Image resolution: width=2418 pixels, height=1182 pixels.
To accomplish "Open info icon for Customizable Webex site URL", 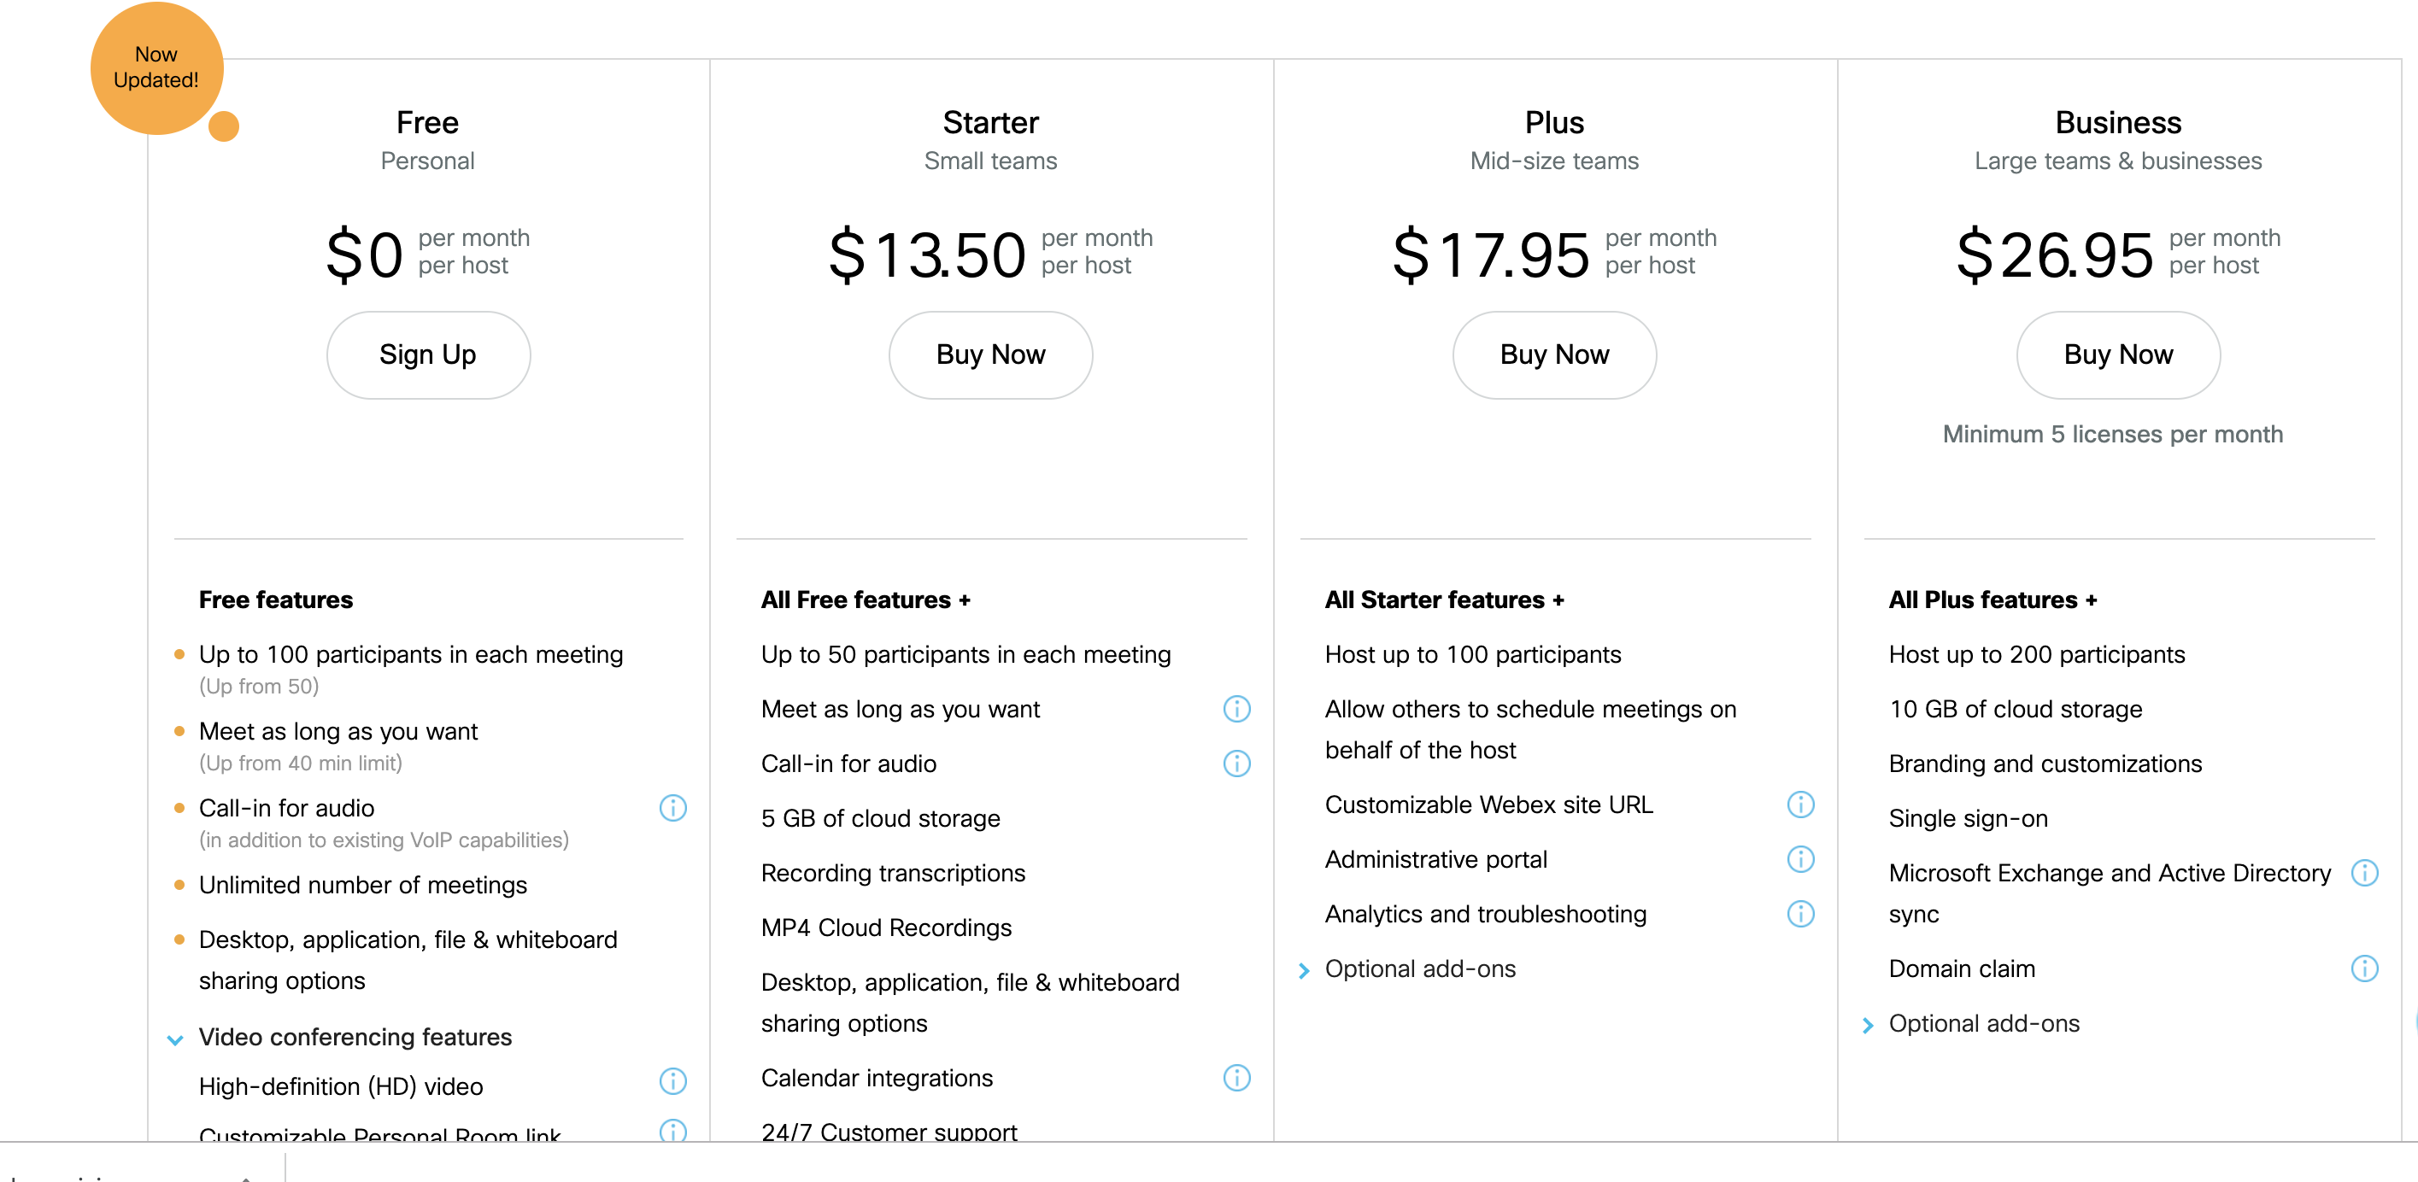I will pyautogui.click(x=1800, y=804).
